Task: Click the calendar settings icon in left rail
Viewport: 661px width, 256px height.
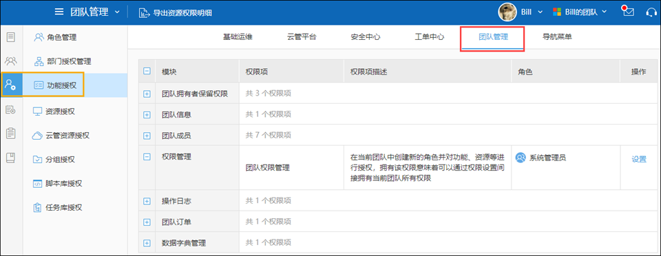Action: 11,110
